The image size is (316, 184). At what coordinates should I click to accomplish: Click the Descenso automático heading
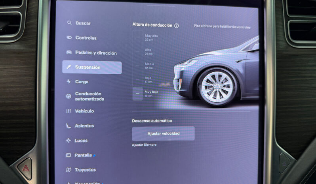152,121
